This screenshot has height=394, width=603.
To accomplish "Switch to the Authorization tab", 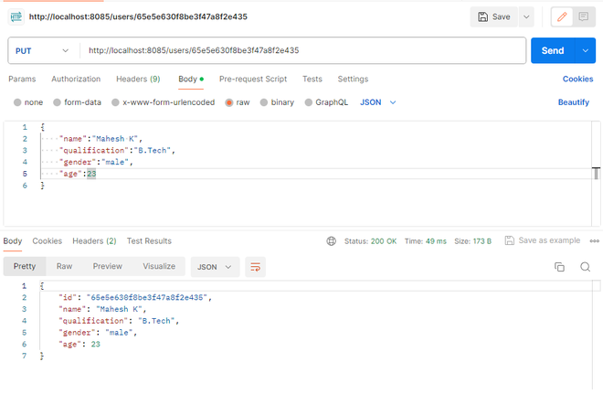I will pyautogui.click(x=76, y=80).
